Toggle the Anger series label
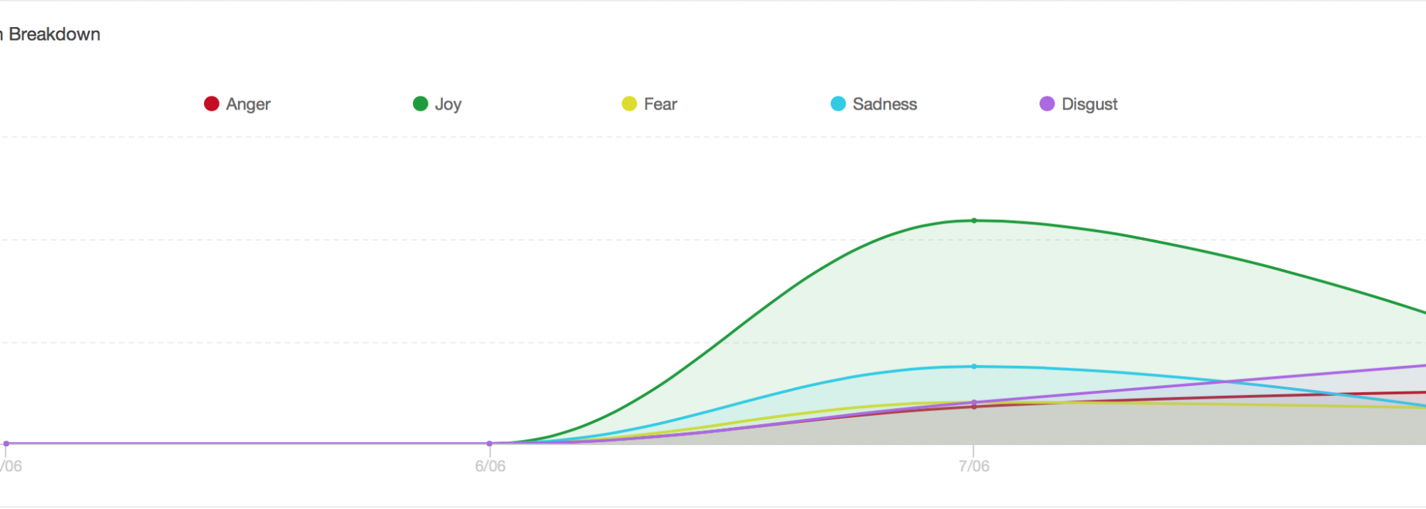The height and width of the screenshot is (509, 1426). click(248, 105)
